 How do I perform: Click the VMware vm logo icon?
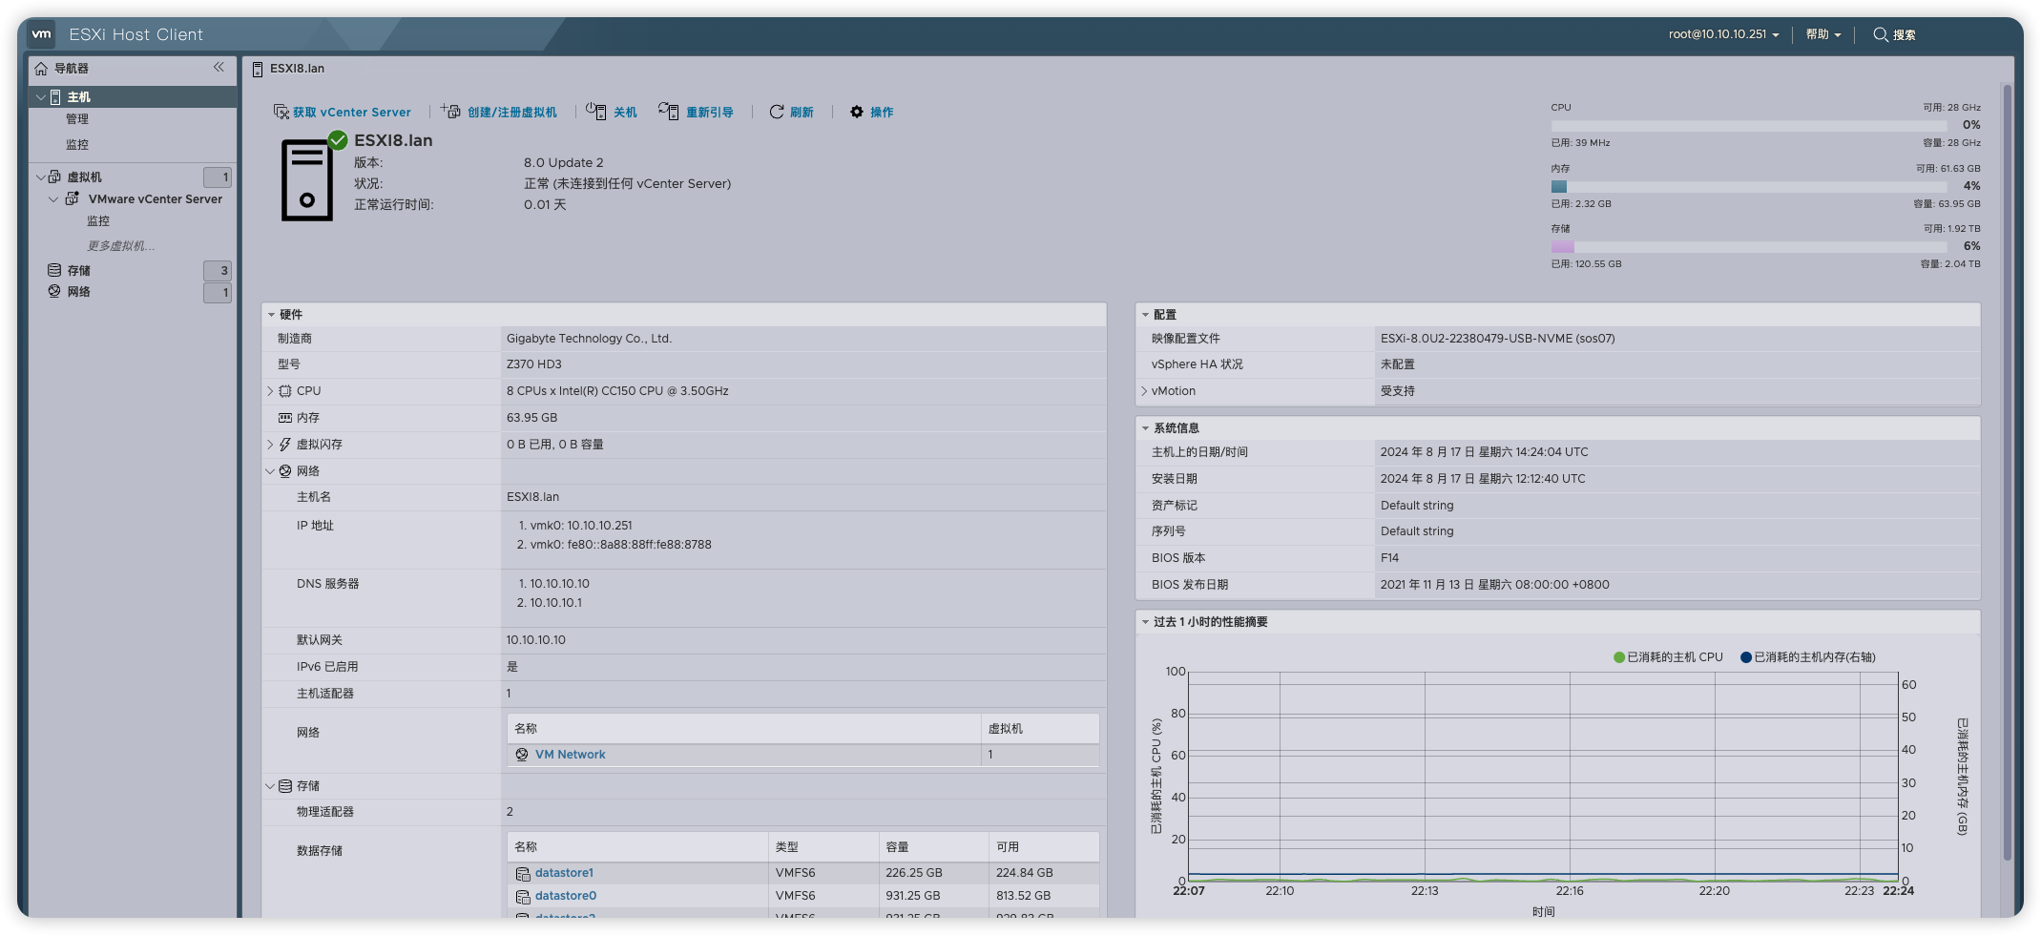click(x=42, y=34)
